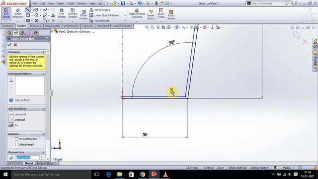Click the Save icon in the top toolbar
This screenshot has height=179, width=318.
click(123, 3)
